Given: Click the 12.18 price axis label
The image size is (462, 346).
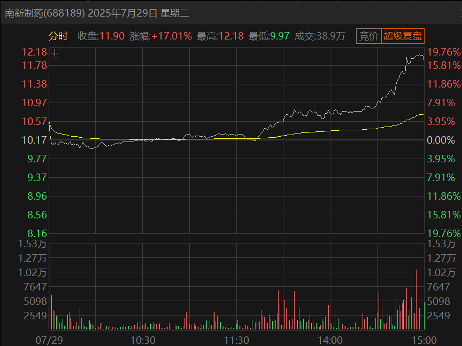Looking at the screenshot, I should click(x=34, y=52).
